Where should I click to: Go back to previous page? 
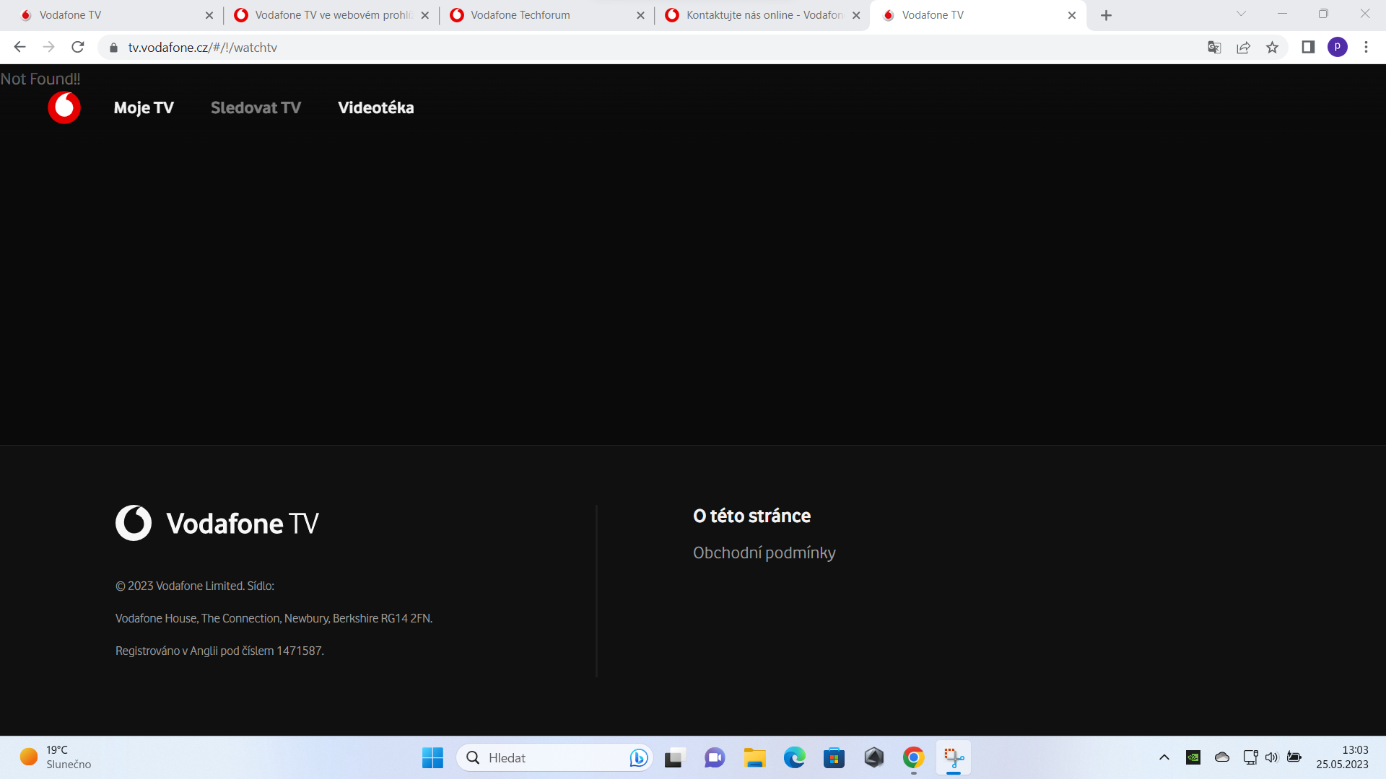click(19, 47)
